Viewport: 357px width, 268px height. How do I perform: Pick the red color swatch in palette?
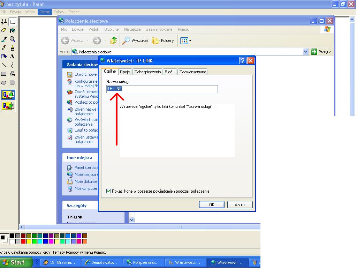click(23, 241)
